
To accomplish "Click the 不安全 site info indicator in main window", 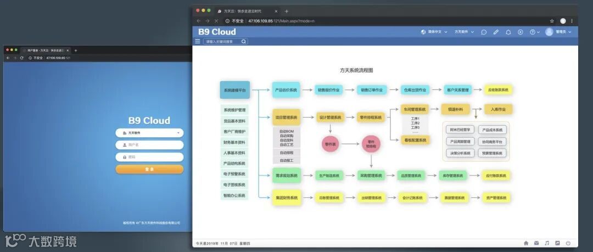I will pyautogui.click(x=234, y=21).
